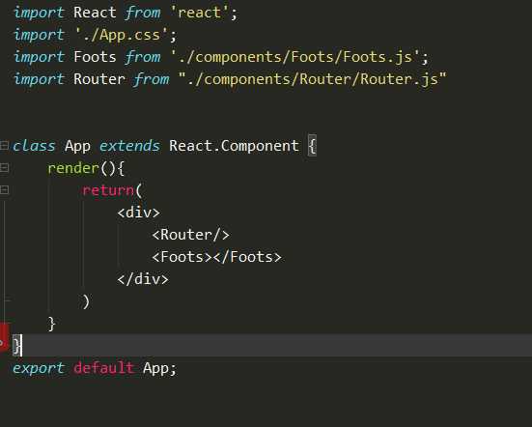Collapse the class App code fold marker
532x427 pixels.
(4, 146)
